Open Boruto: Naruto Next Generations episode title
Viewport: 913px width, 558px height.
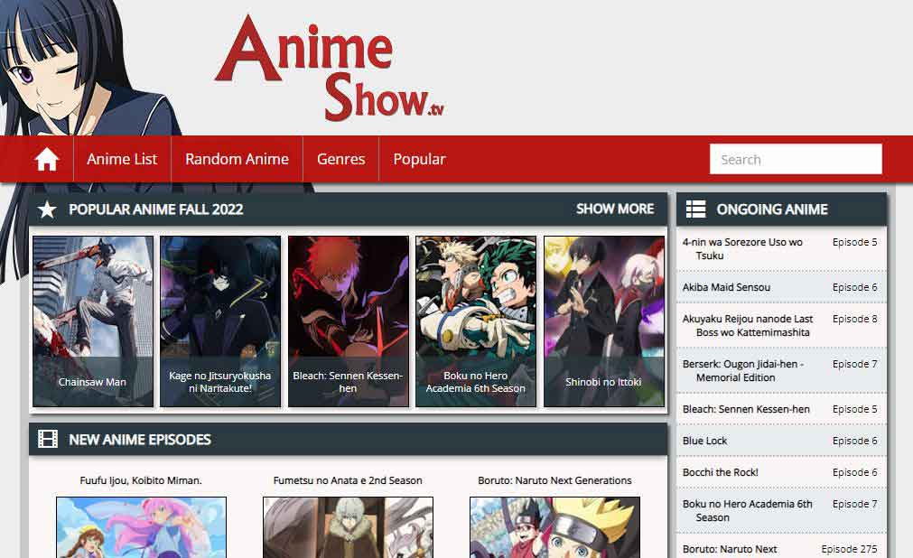point(554,480)
